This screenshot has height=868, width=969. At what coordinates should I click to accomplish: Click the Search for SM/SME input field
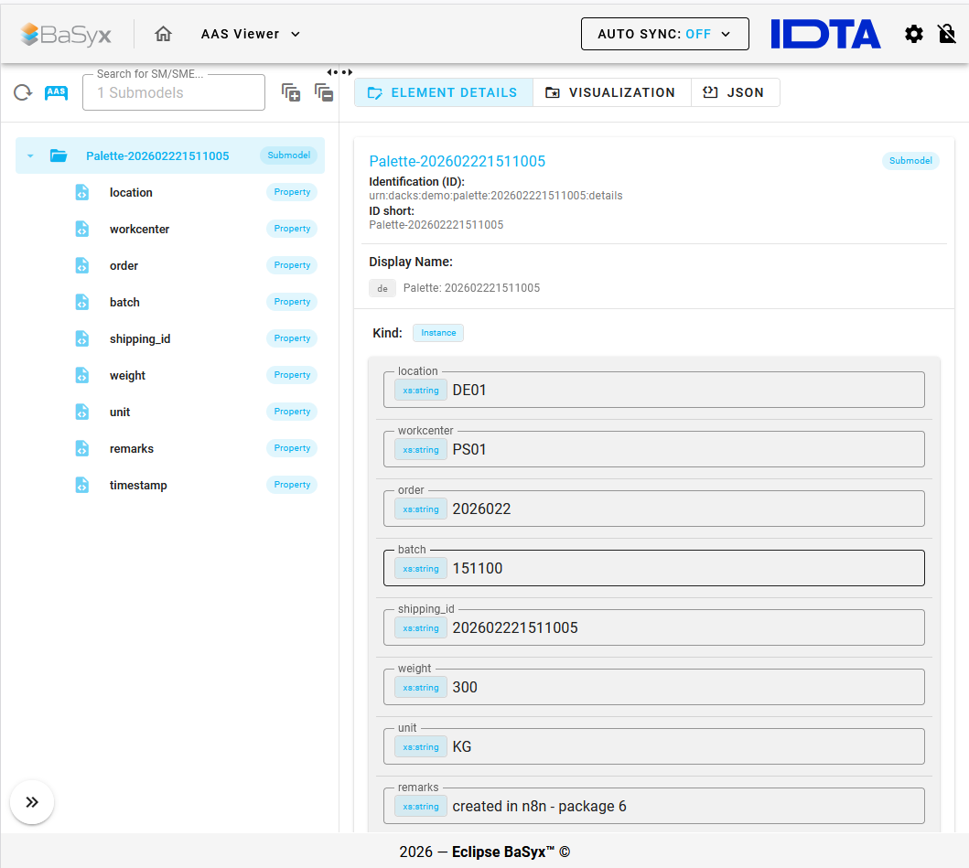pos(174,93)
